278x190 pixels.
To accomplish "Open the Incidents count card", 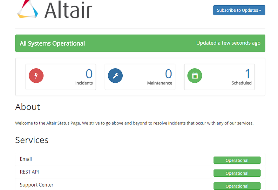I will click(61, 77).
